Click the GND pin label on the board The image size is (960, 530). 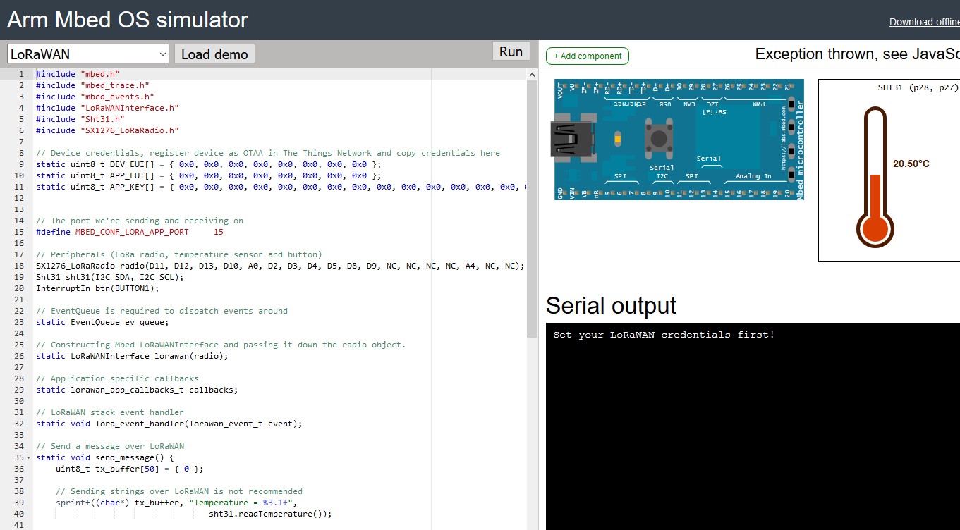pyautogui.click(x=560, y=192)
